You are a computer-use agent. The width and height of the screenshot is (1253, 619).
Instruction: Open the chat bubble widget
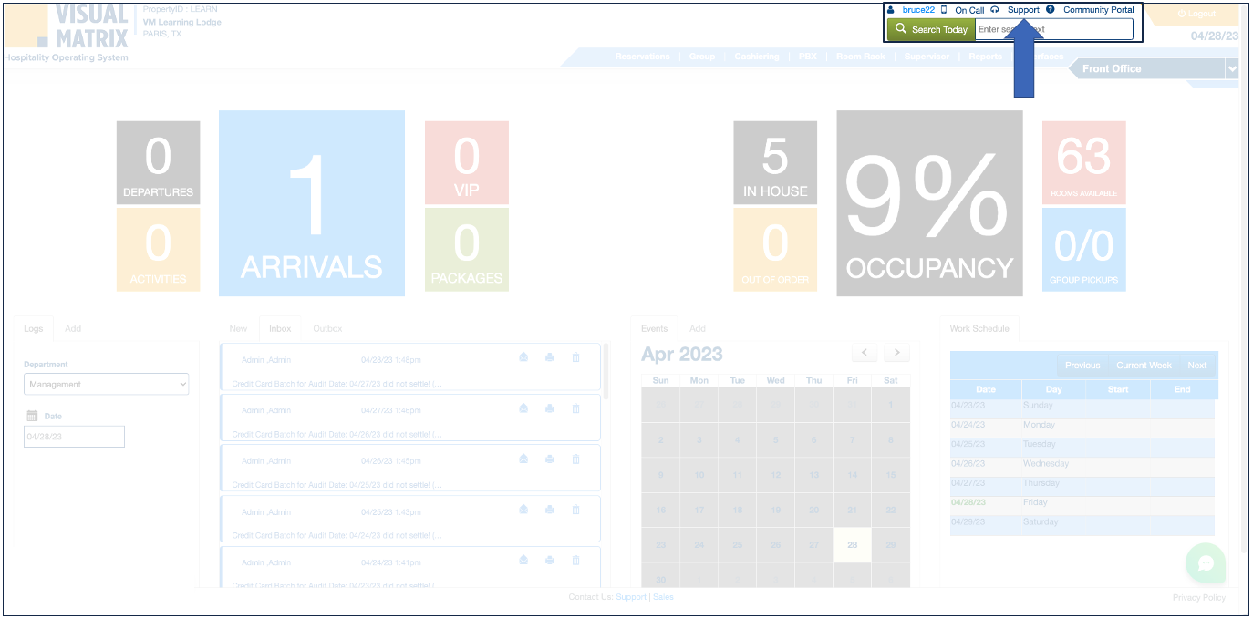click(x=1206, y=562)
